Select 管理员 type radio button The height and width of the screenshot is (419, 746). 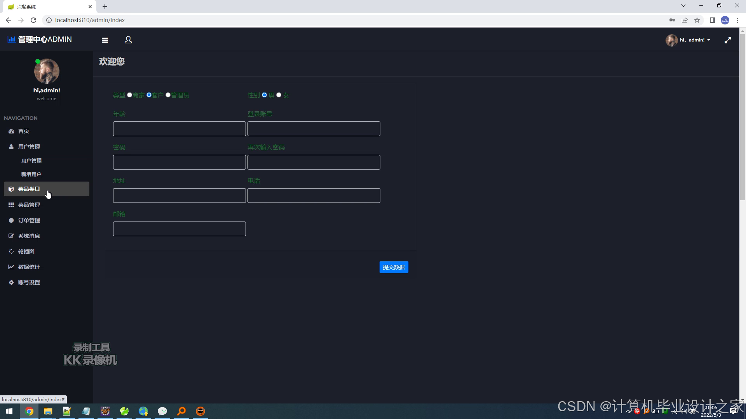coord(168,95)
